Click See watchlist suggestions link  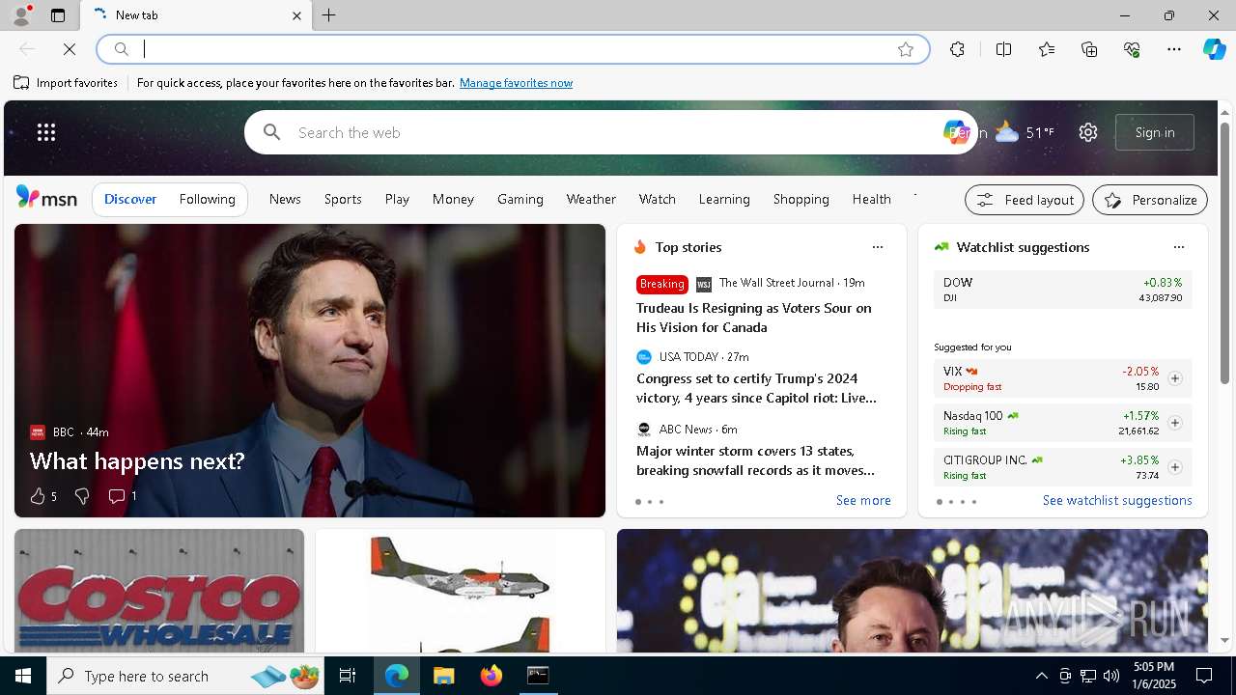tap(1117, 500)
